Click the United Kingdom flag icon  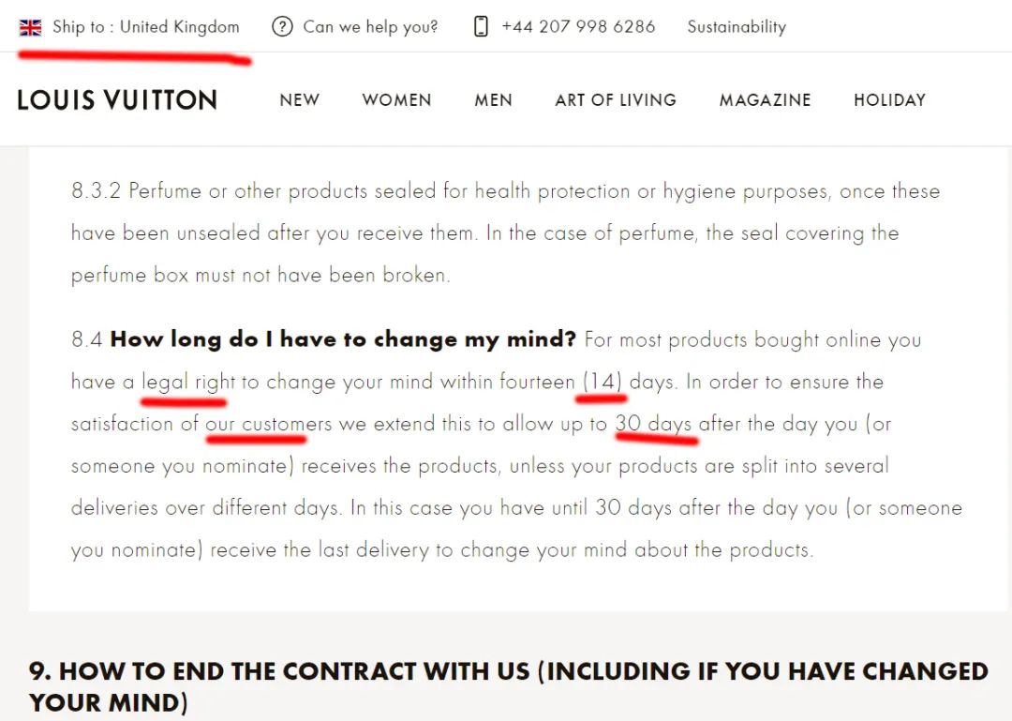coord(30,27)
